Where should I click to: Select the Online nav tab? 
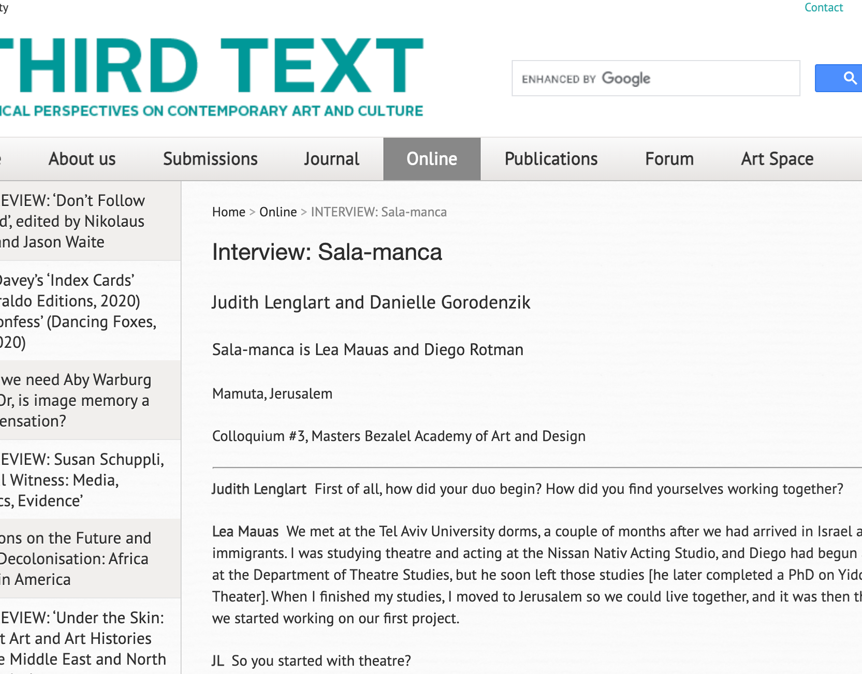click(432, 159)
